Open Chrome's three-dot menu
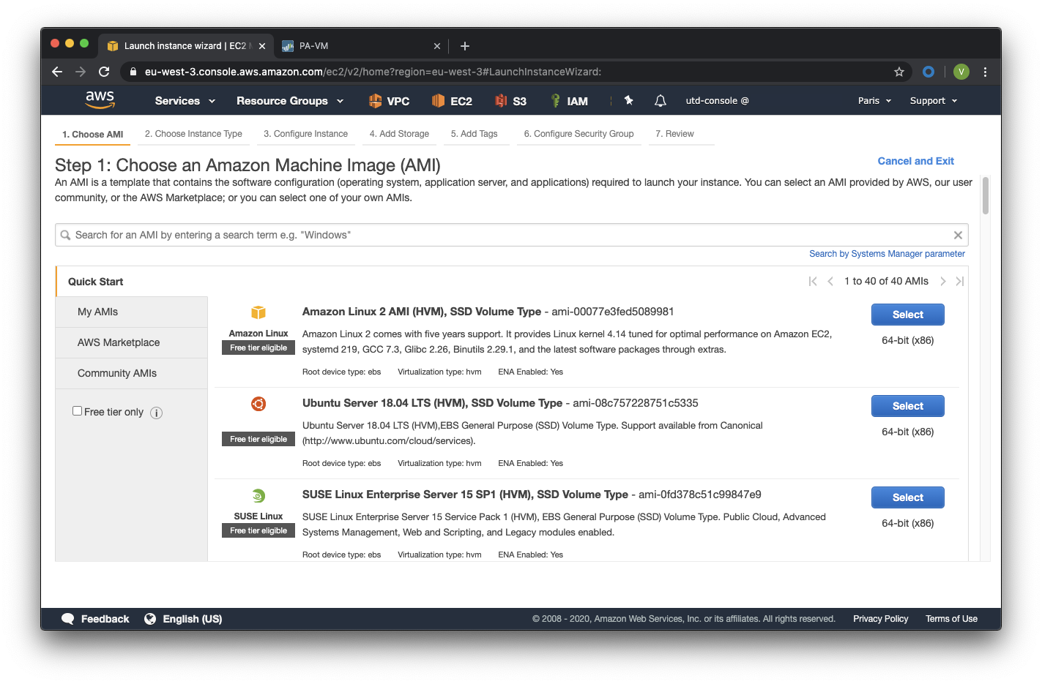 (x=985, y=72)
